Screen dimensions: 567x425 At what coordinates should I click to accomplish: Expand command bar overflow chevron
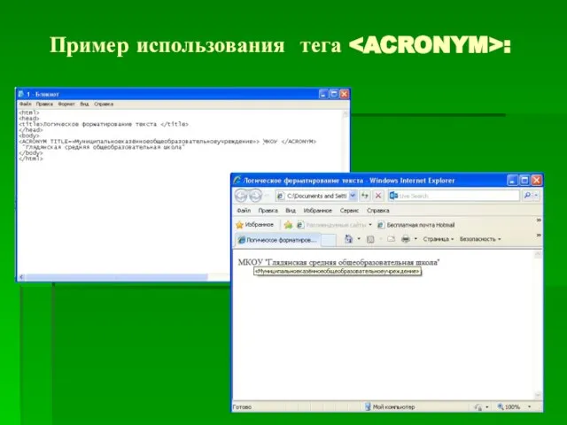point(539,236)
